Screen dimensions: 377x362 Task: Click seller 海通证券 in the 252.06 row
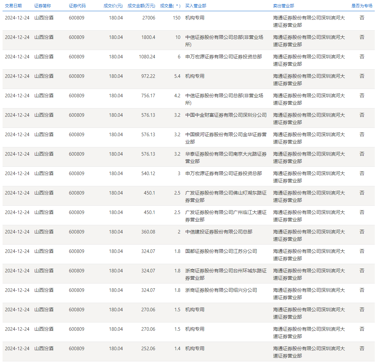tap(309, 352)
